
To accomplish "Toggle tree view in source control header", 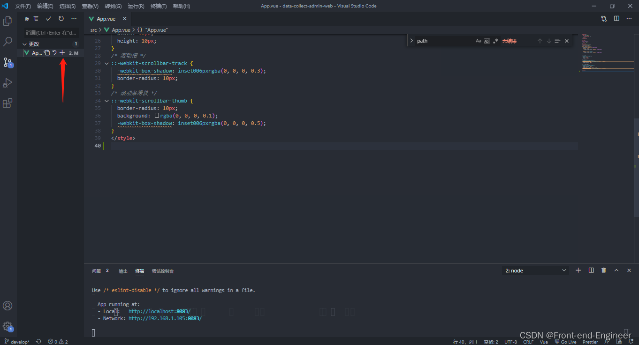I will [36, 19].
